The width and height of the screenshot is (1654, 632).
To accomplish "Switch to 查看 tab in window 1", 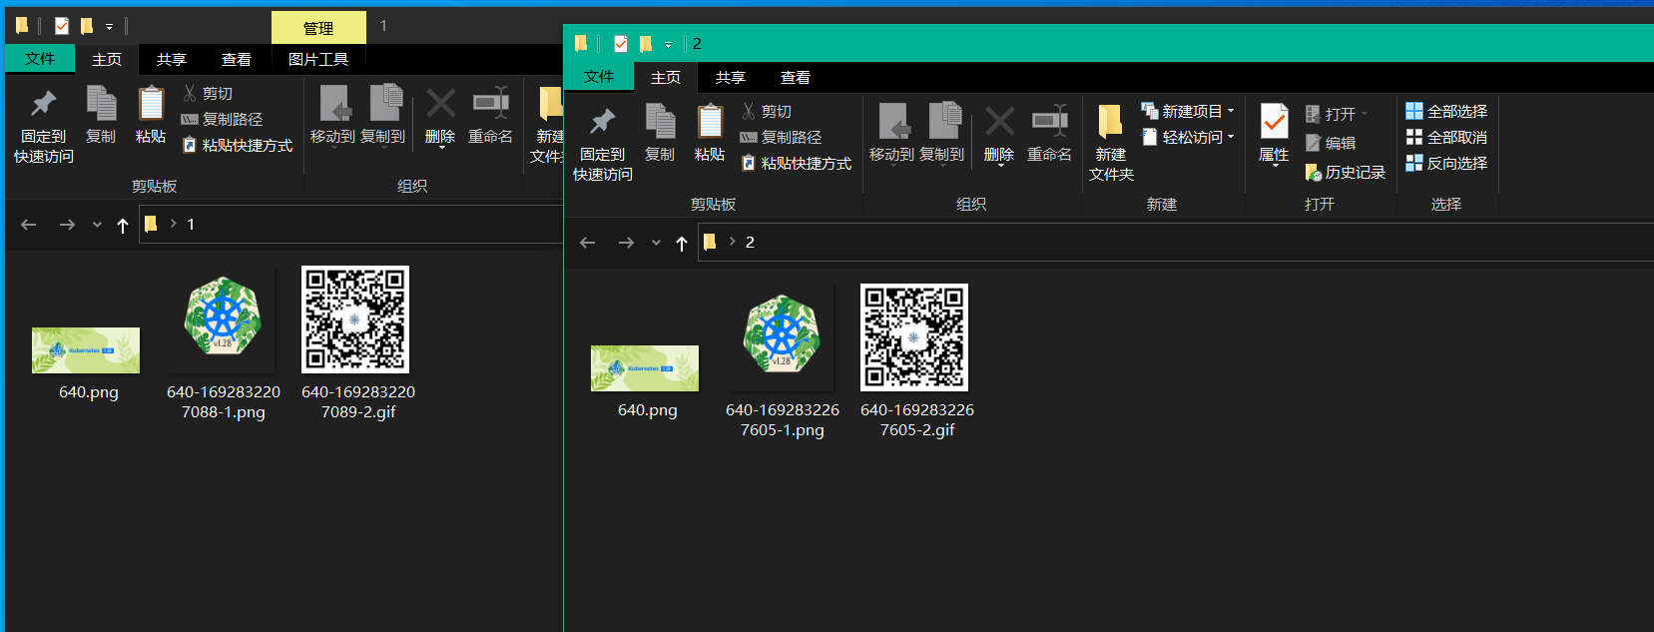I will [x=237, y=60].
